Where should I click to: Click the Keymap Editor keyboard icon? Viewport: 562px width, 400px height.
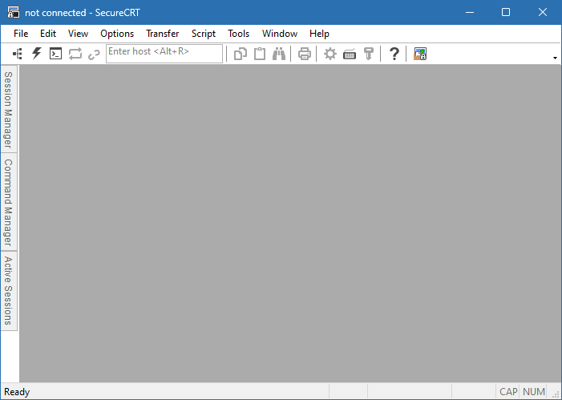[x=350, y=54]
